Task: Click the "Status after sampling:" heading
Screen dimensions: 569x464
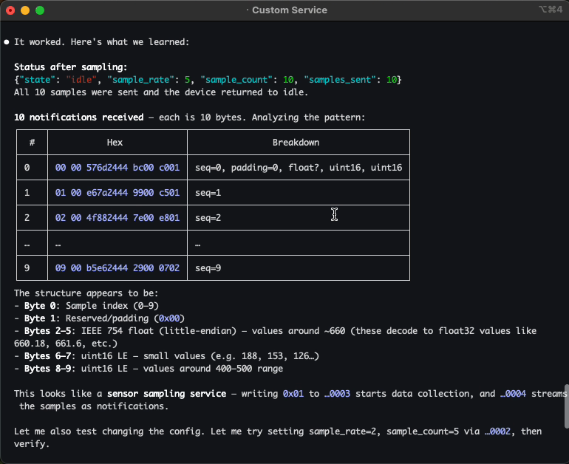Action: [x=70, y=67]
